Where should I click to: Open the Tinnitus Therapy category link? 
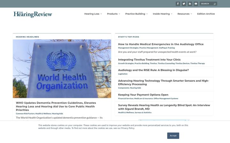point(198,63)
